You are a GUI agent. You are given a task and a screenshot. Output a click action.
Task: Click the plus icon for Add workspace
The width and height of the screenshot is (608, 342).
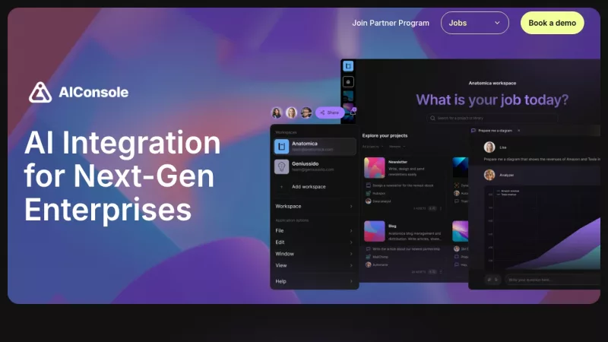(282, 186)
